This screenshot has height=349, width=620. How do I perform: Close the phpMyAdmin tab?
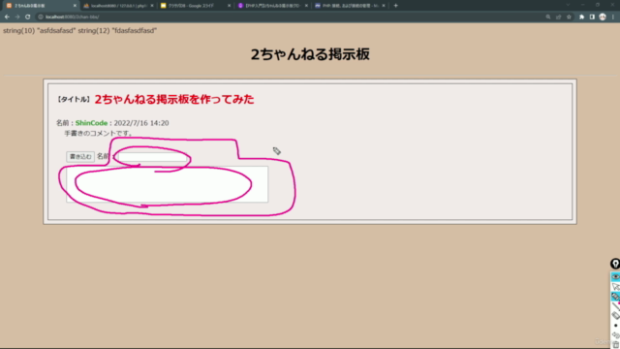tap(152, 6)
